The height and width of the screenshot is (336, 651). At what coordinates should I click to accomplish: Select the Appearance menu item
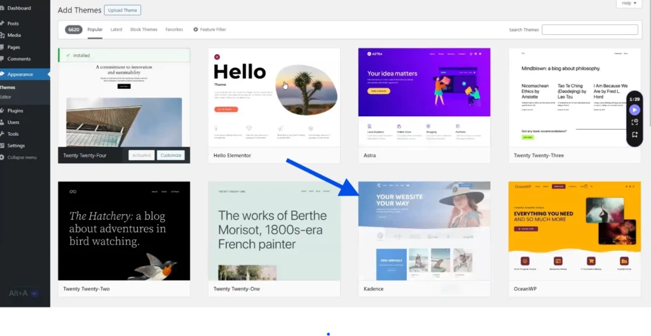[25, 74]
